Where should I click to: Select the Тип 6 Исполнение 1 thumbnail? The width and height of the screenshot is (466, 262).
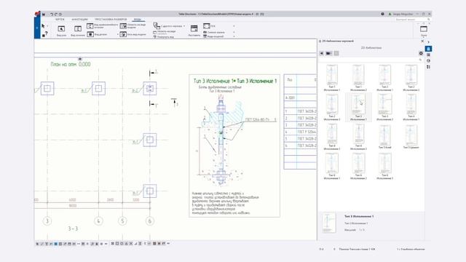(332, 166)
